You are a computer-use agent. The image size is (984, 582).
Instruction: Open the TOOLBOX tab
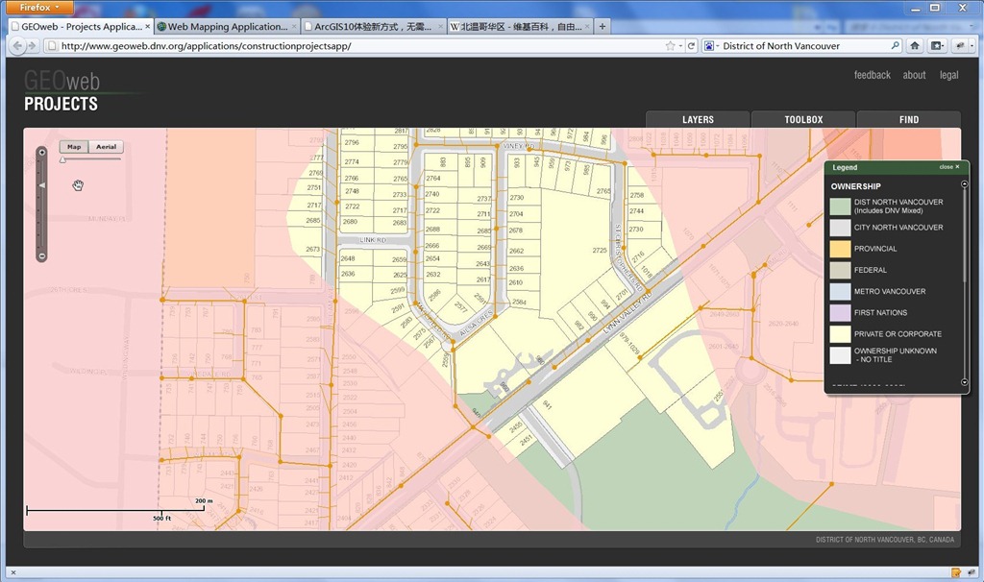[803, 120]
